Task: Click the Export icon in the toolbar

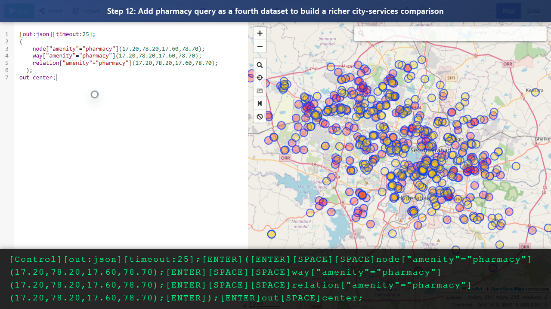Action: pos(76,11)
